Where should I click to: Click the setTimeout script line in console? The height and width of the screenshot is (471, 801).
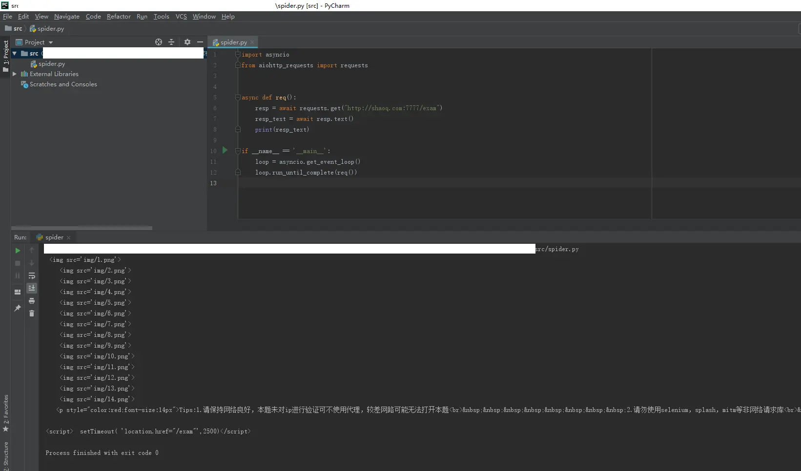coord(148,432)
